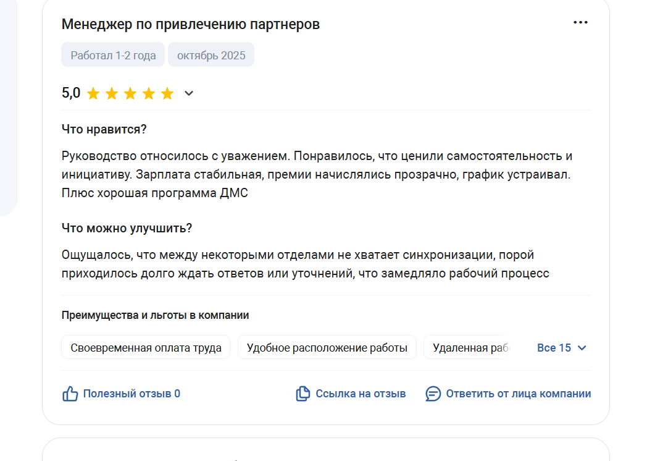
Task: Click the thumbs-up helpful review icon
Action: click(70, 394)
